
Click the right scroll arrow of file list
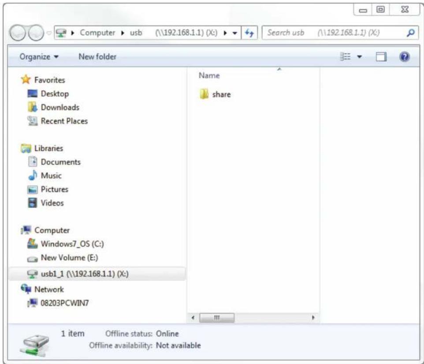point(313,317)
